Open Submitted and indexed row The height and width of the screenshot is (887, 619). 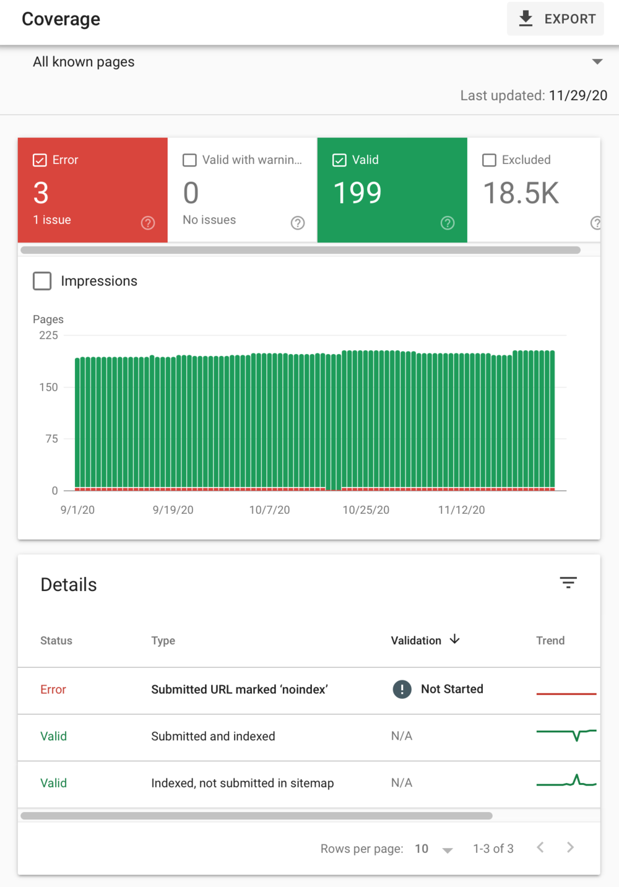coord(309,737)
